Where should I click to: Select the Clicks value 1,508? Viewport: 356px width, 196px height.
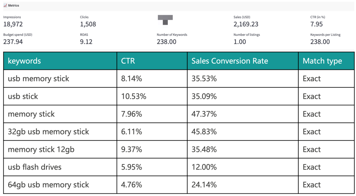(x=88, y=24)
